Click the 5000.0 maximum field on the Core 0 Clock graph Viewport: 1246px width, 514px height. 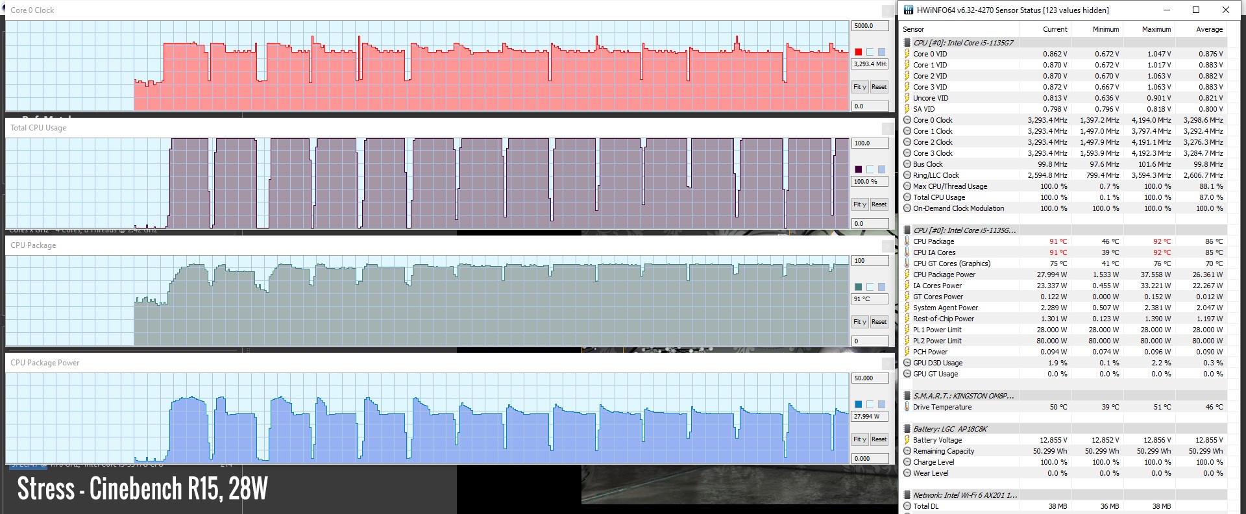pos(869,26)
